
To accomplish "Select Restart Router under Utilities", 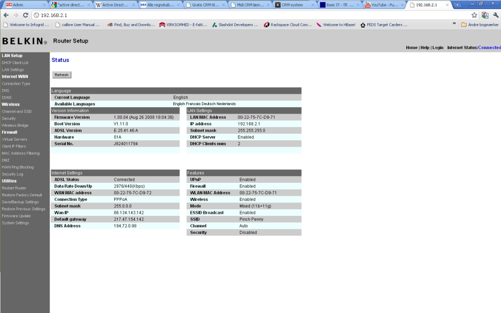I will 14,188.
